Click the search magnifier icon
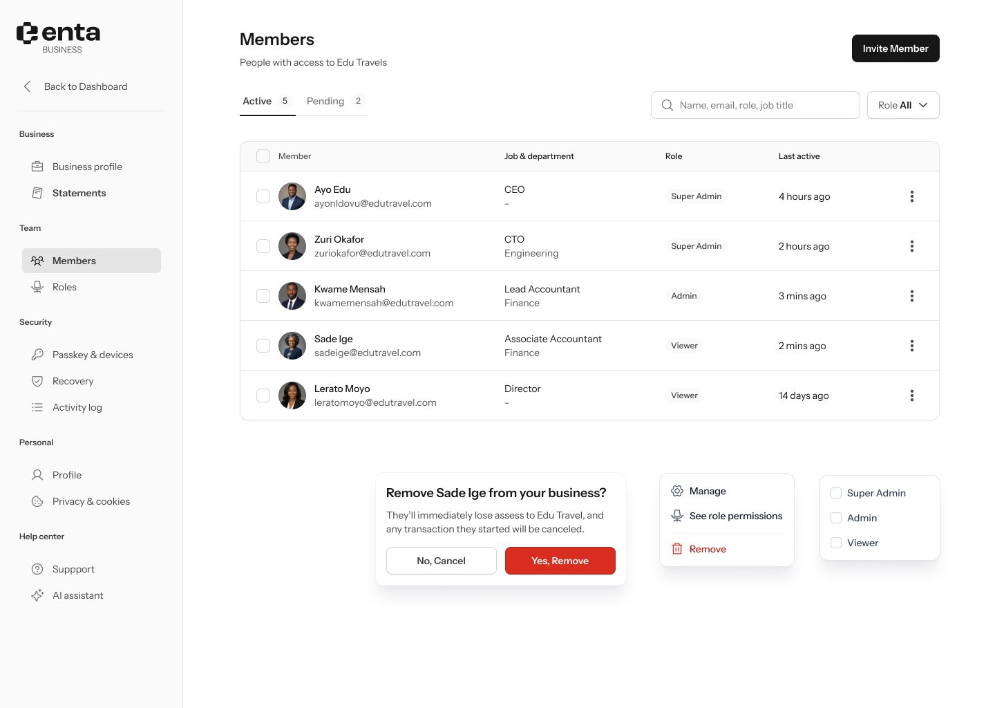995x708 pixels. tap(667, 105)
